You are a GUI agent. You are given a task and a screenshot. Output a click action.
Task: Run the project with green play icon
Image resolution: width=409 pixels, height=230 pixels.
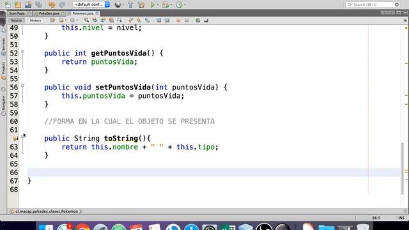click(x=152, y=4)
